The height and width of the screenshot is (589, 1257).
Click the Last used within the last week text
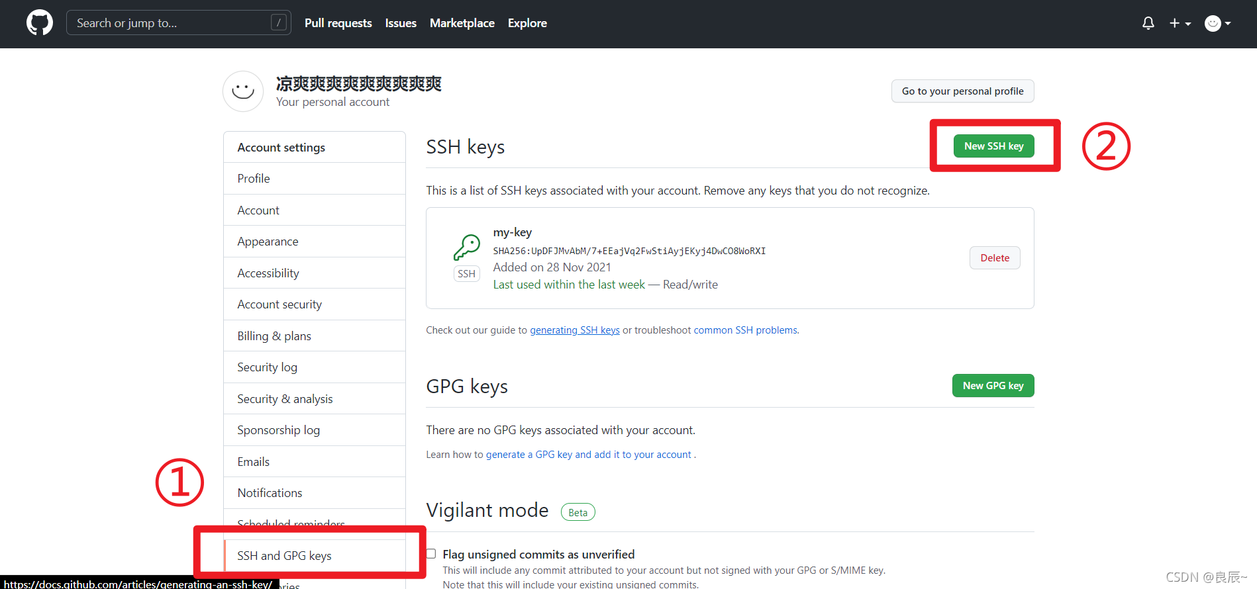[x=569, y=285]
